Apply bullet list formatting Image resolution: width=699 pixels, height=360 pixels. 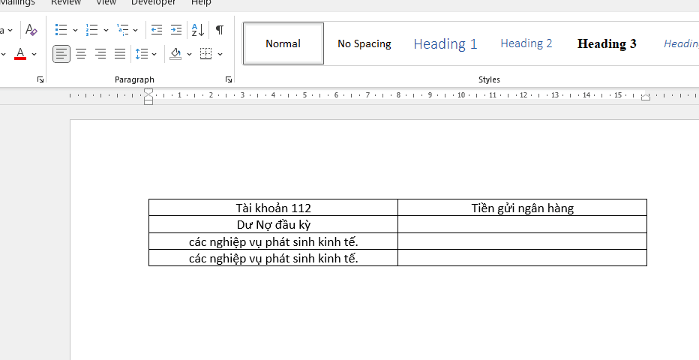(61, 30)
